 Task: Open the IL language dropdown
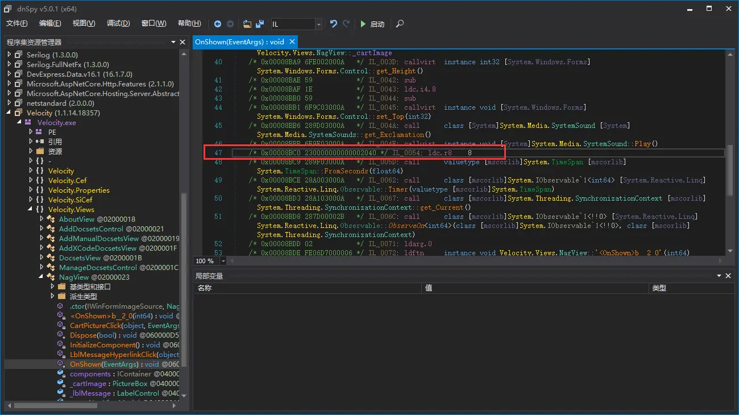pyautogui.click(x=318, y=24)
